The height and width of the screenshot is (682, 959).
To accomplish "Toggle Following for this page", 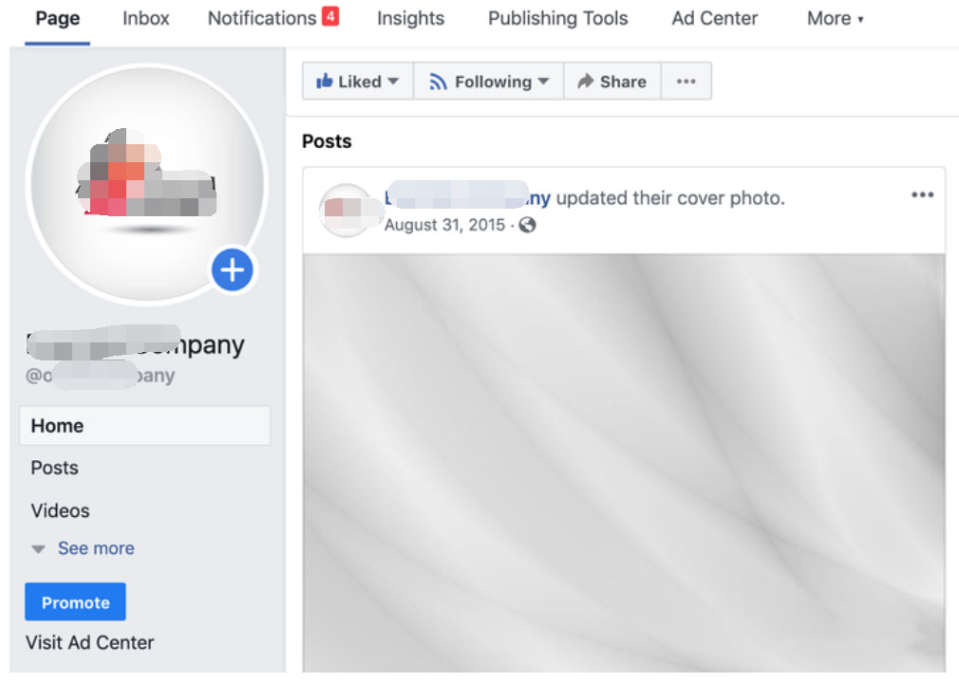I will (x=486, y=82).
